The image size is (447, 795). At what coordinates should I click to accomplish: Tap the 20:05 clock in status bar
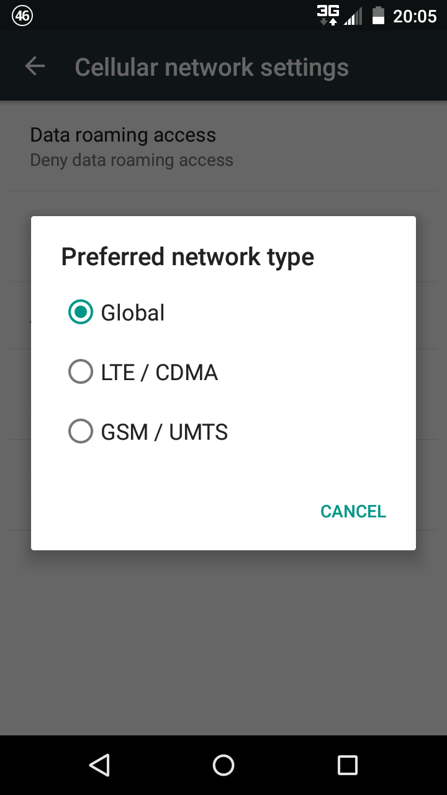pos(415,16)
